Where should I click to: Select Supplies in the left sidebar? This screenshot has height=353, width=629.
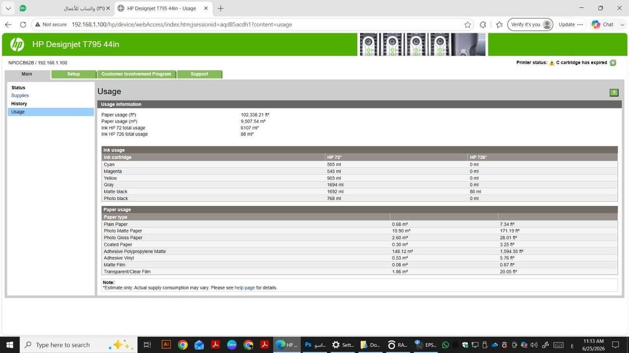20,96
